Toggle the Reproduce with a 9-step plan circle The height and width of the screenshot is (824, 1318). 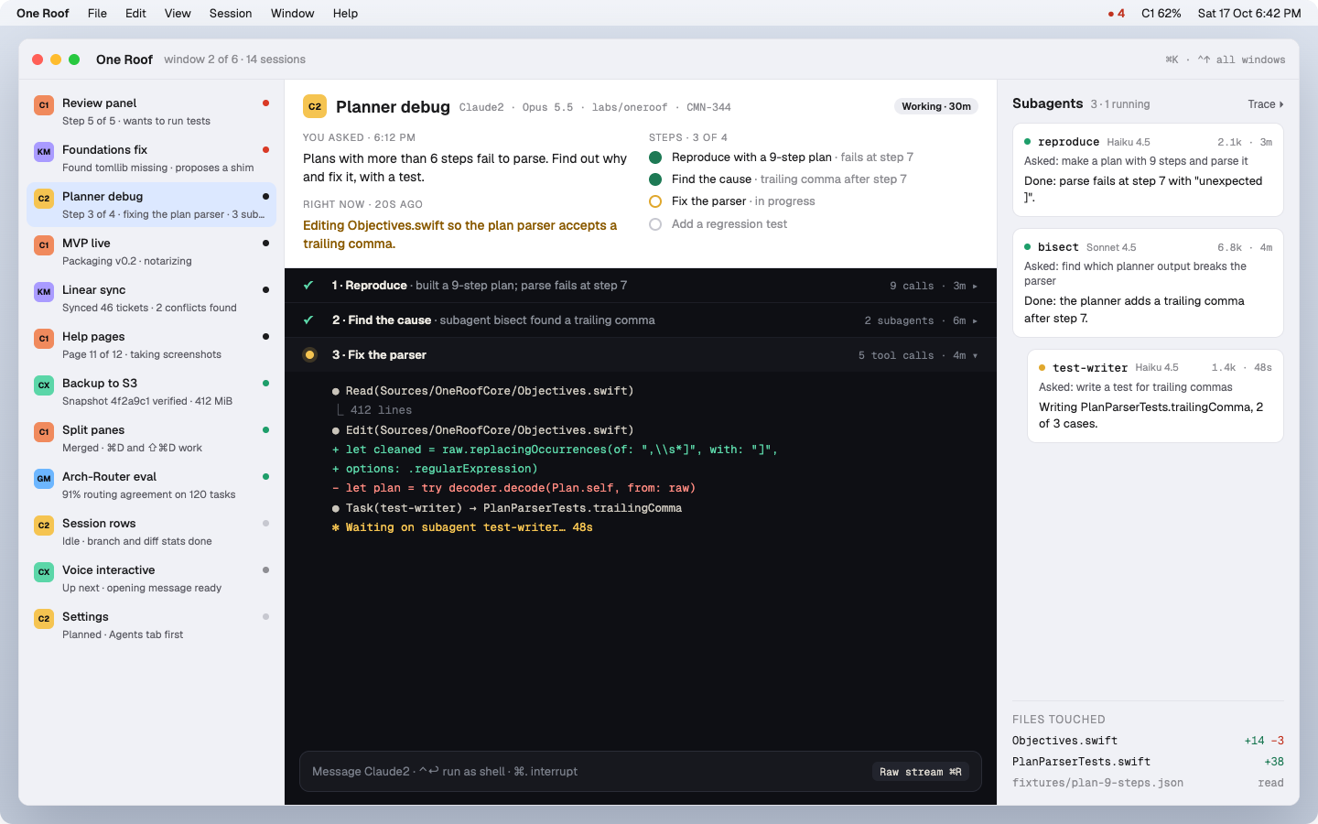[655, 157]
